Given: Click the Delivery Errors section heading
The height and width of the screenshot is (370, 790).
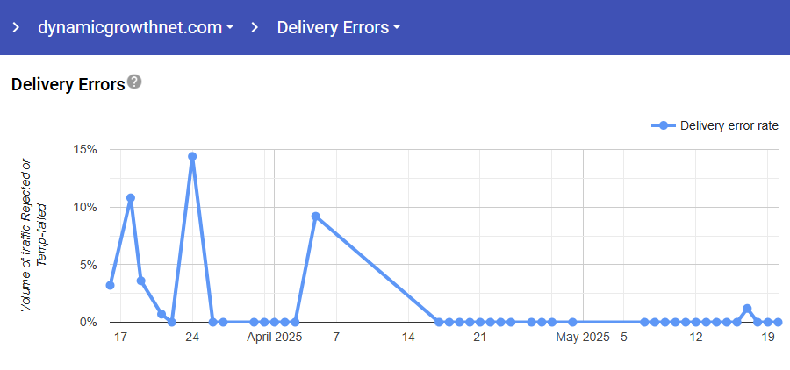Looking at the screenshot, I should coord(68,85).
